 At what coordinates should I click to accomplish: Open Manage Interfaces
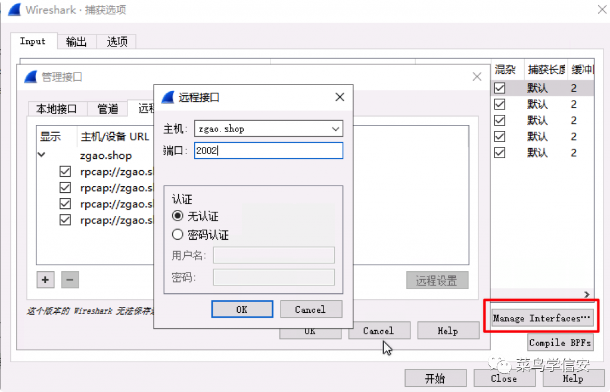[x=542, y=318]
